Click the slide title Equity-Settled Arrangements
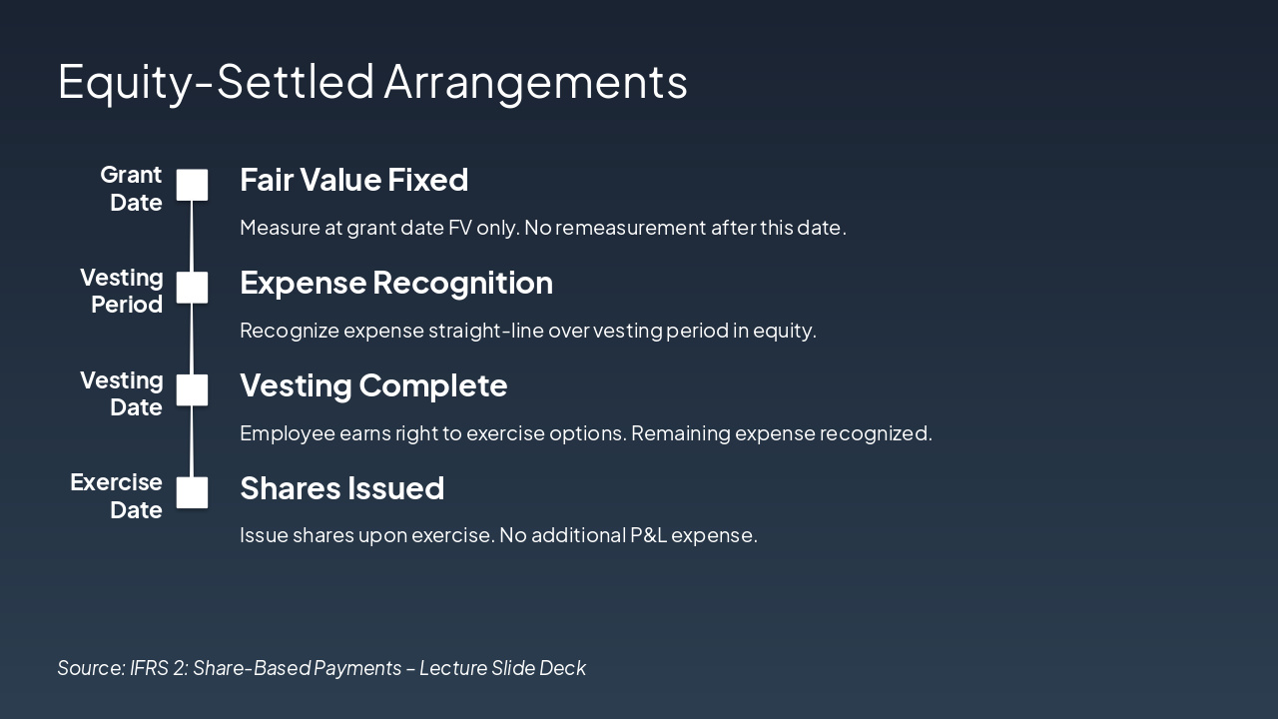1278x719 pixels. click(x=372, y=81)
